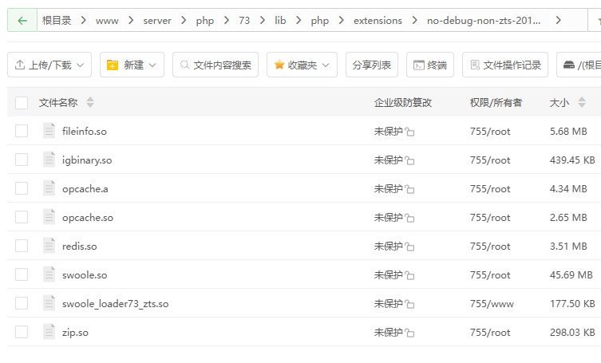This screenshot has height=363, width=601.
Task: Click the fileinfo.so file icon
Action: click(49, 131)
